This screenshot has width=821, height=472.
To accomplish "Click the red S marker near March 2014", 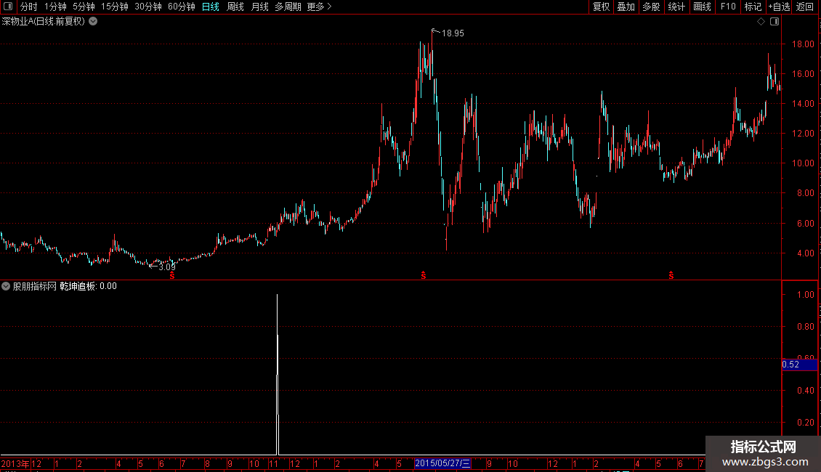I will 172,275.
